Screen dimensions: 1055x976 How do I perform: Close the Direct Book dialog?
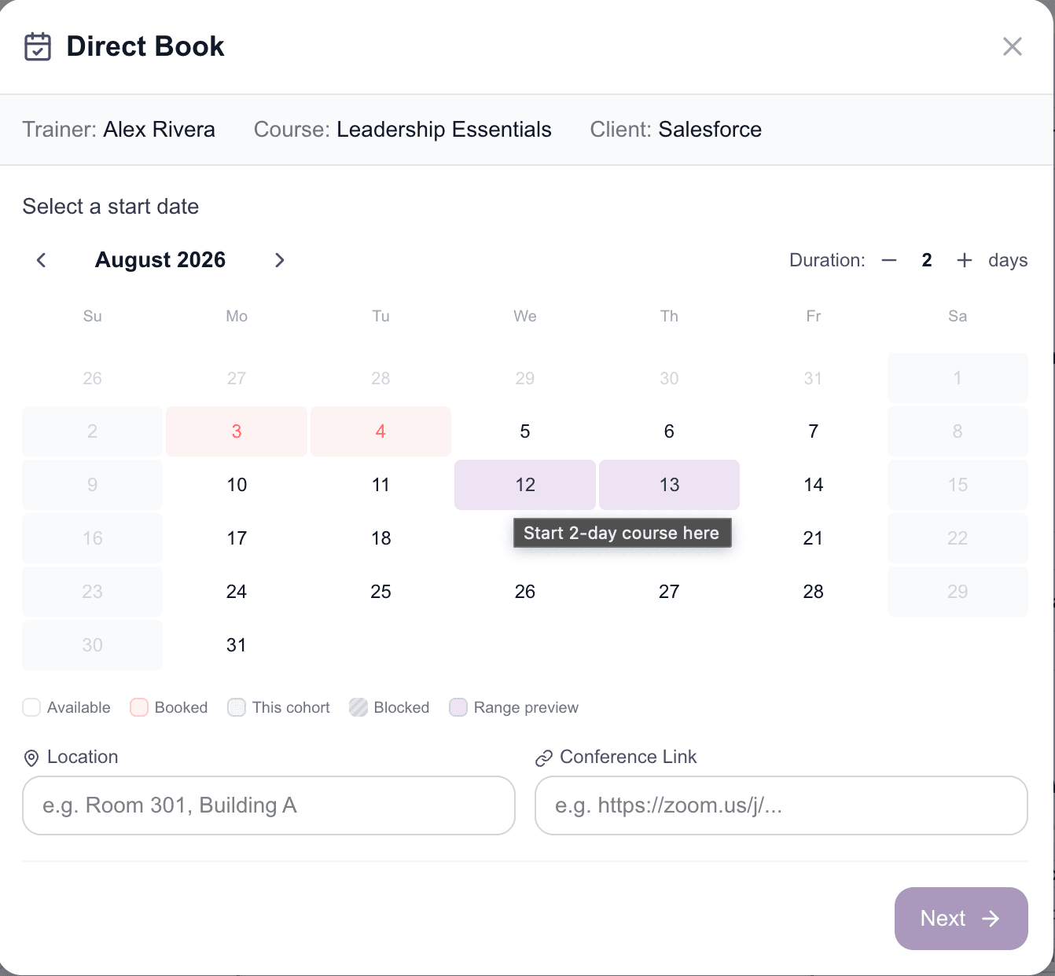pyautogui.click(x=1013, y=46)
